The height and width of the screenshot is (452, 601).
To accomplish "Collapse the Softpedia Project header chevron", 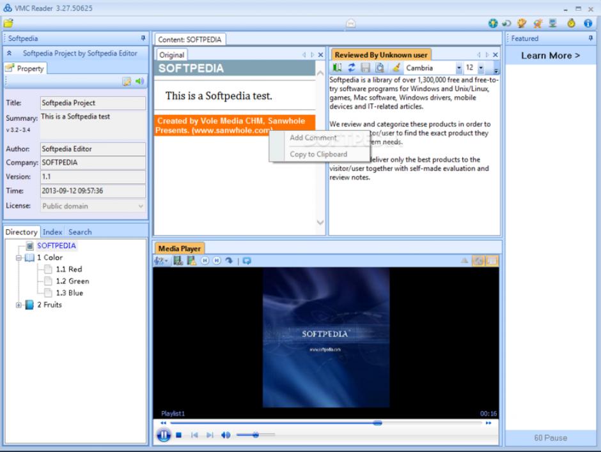I will 9,53.
